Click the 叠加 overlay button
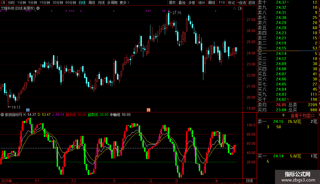The image size is (320, 184). click(182, 3)
